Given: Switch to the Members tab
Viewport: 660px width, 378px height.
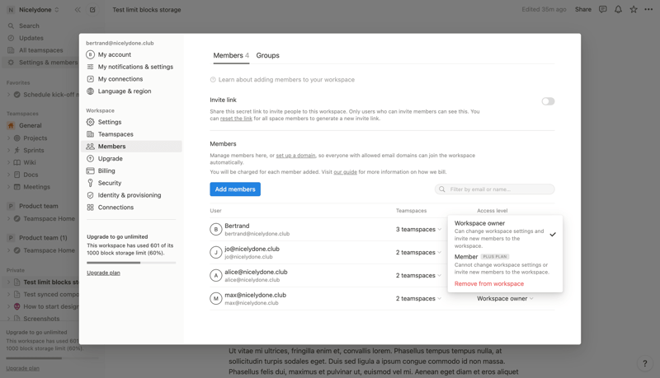Looking at the screenshot, I should [x=231, y=55].
